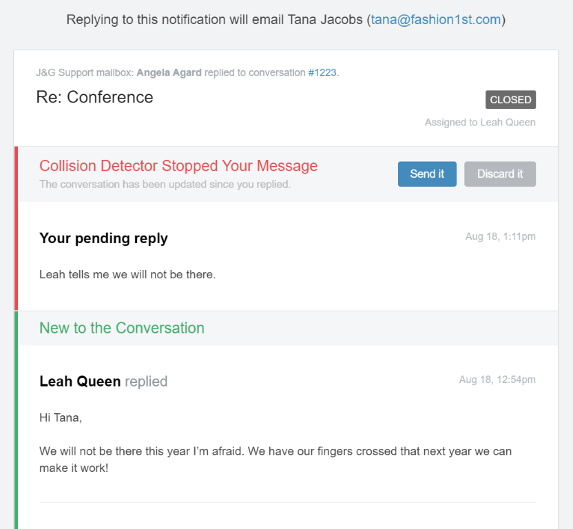
Task: Click the Angela Agard name in header
Action: click(169, 72)
